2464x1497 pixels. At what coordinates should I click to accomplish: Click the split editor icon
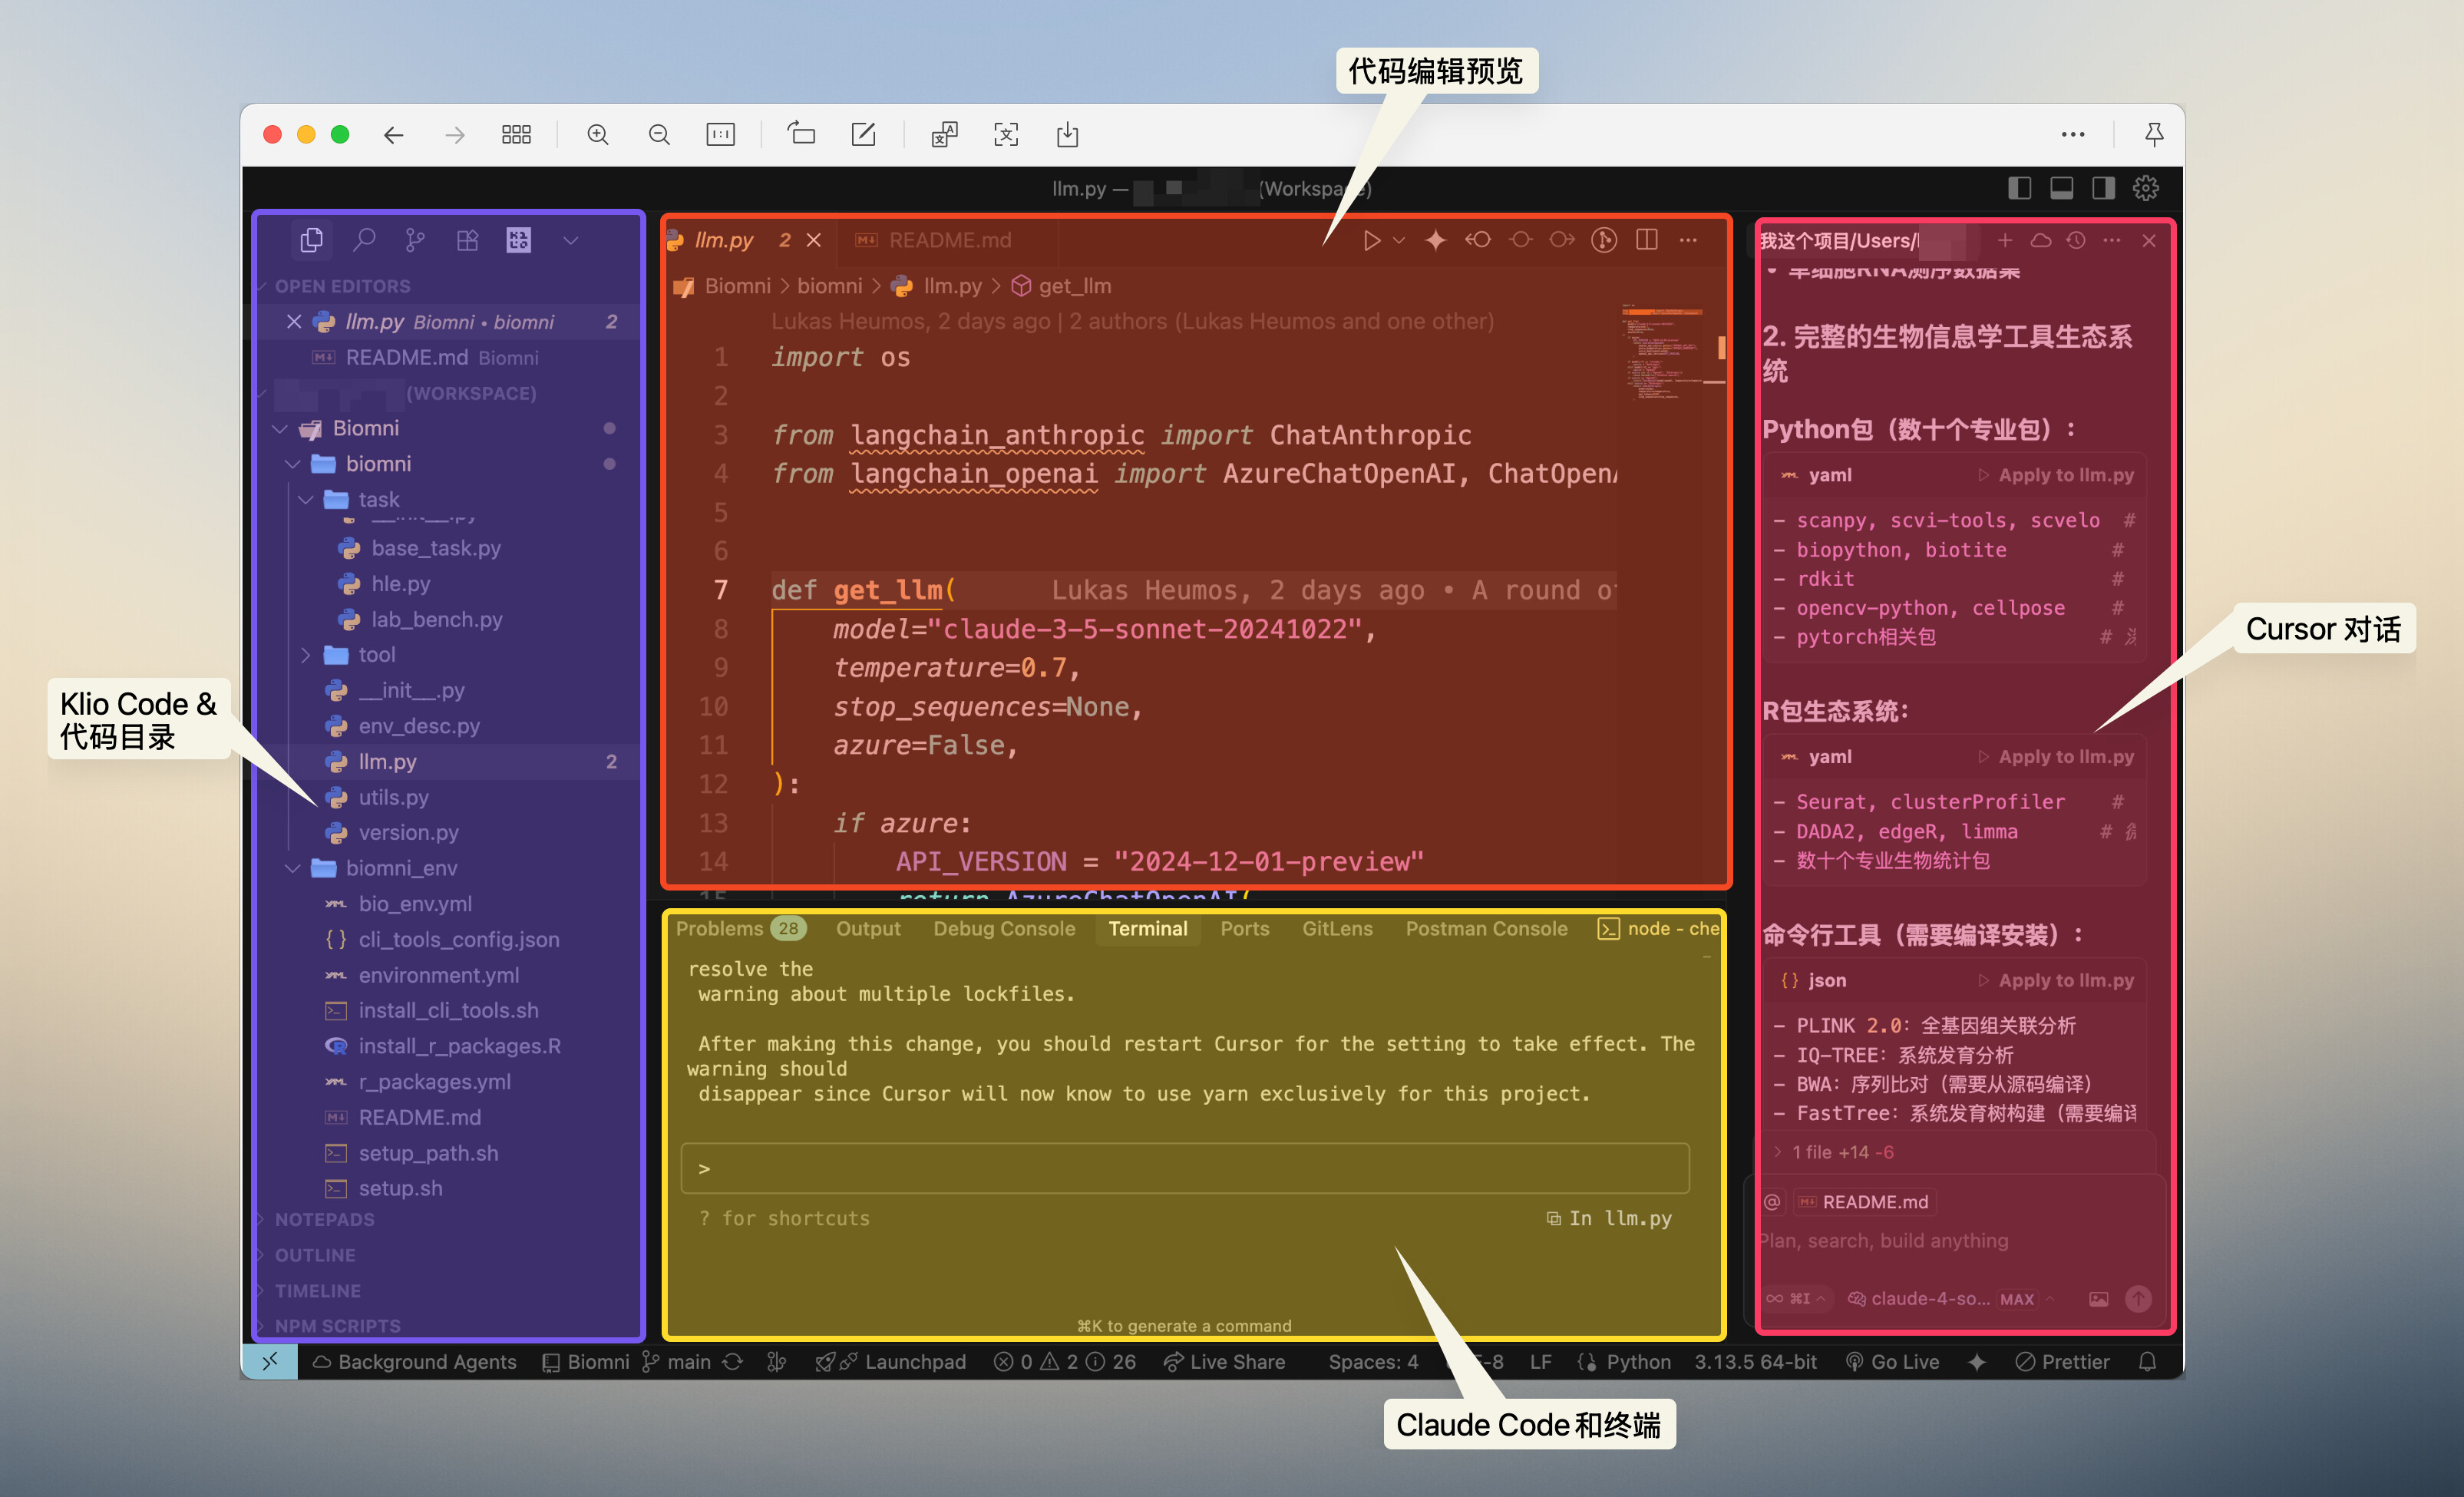pyautogui.click(x=1646, y=240)
